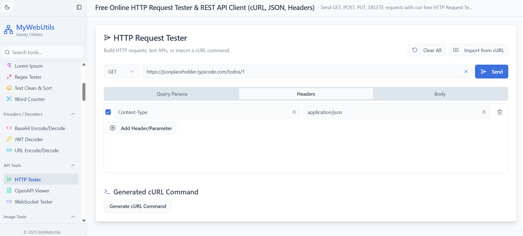523x236 pixels.
Task: Collapse the API Tools section
Action: coord(73,166)
